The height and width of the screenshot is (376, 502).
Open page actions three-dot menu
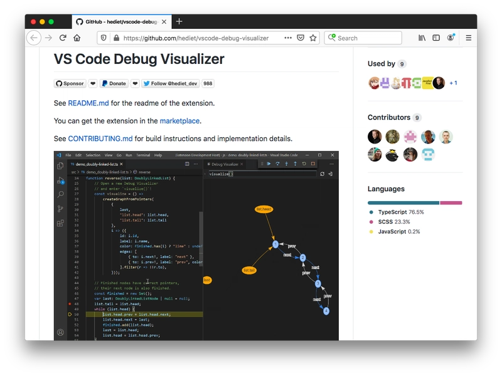click(x=288, y=38)
